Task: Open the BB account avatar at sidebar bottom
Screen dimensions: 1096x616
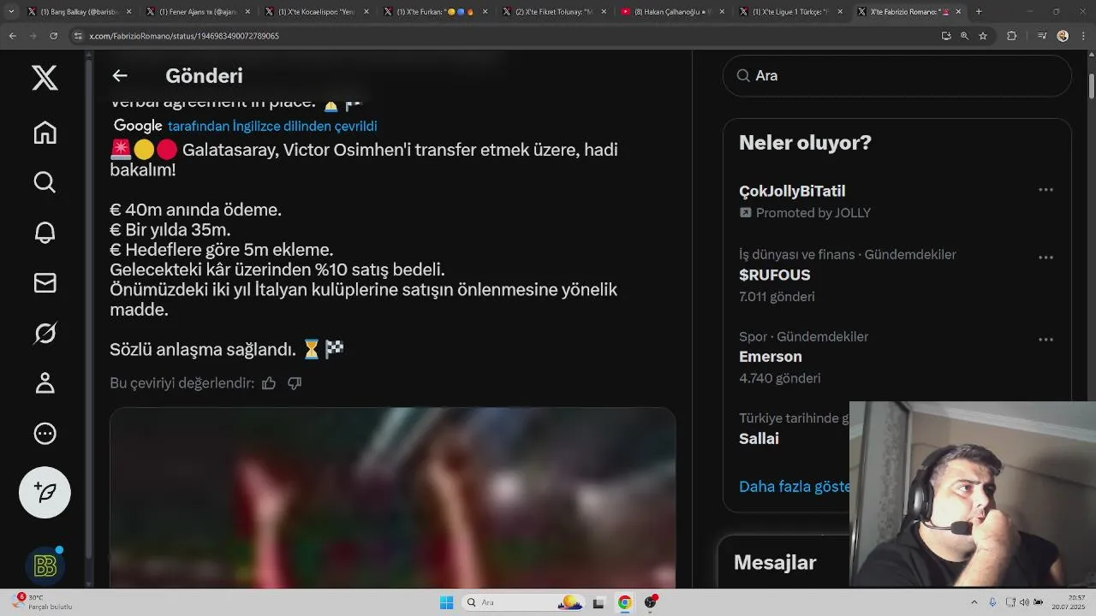Action: coord(45,566)
